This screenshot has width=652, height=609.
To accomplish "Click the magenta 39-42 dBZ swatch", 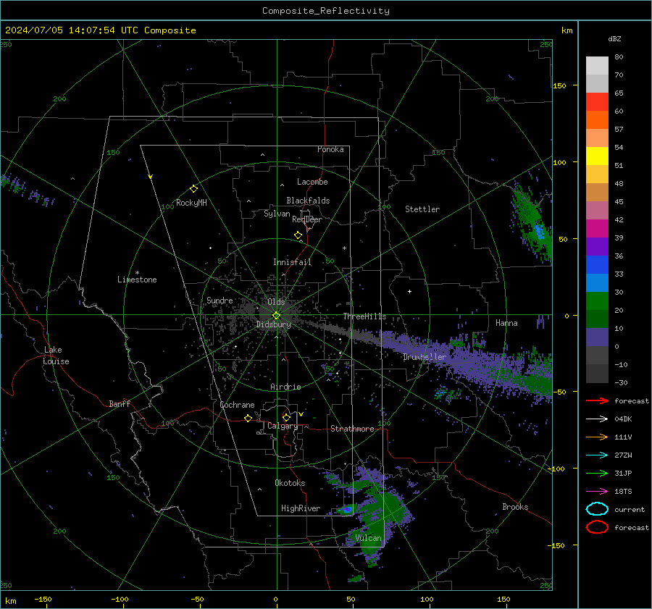I will [597, 229].
